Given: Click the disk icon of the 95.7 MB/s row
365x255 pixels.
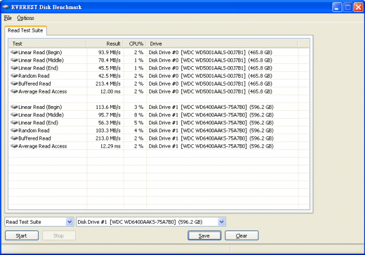Looking at the screenshot, I should (x=14, y=115).
